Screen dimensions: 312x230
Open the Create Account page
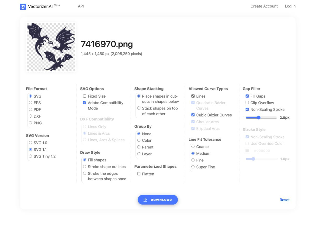(264, 6)
